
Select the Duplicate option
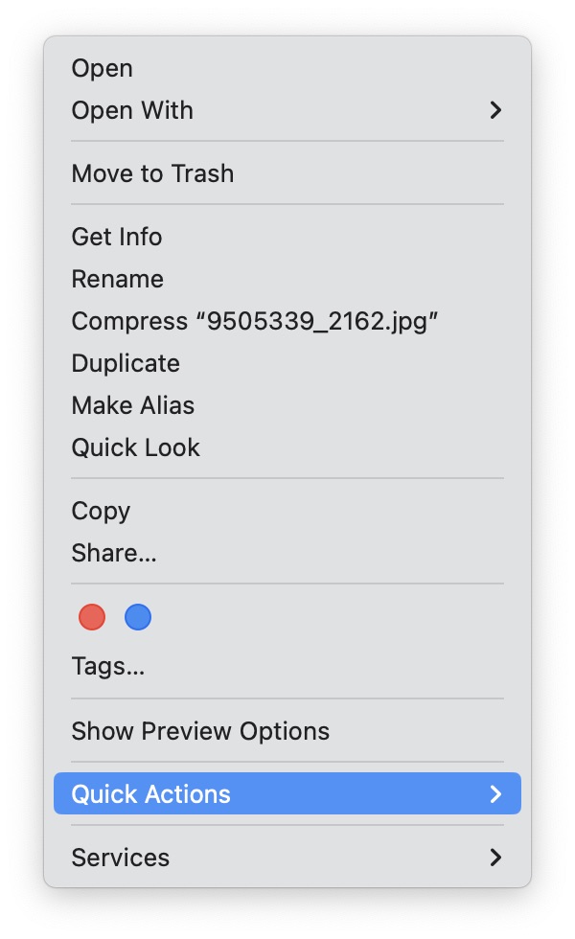tap(287, 363)
